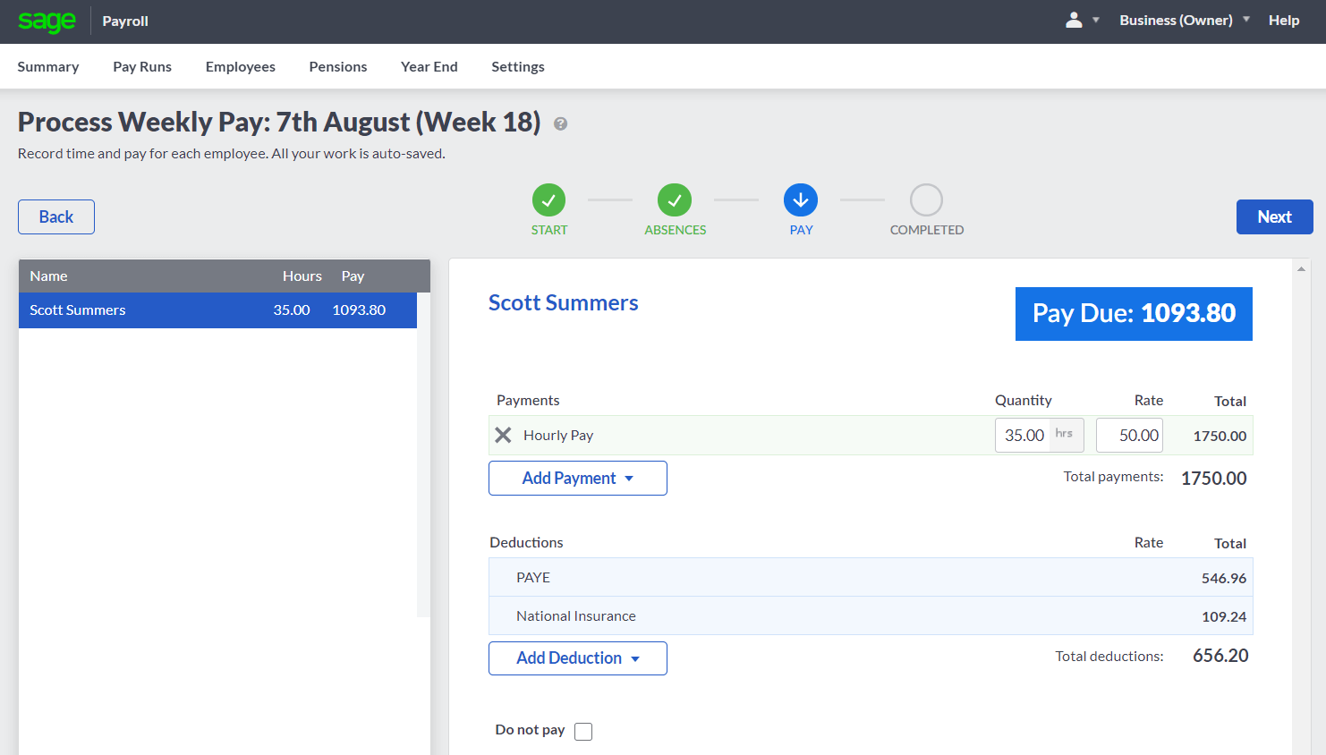Select the Rate field showing 50.00
This screenshot has height=755, width=1326.
pos(1129,435)
